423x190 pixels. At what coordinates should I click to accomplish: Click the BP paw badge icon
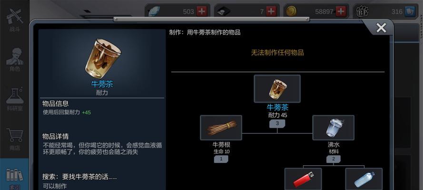point(362,11)
